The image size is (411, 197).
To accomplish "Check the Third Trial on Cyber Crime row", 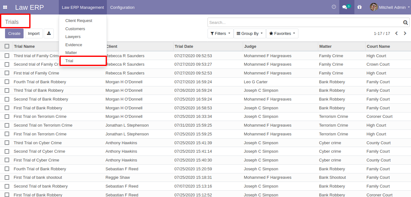I will 7,143.
